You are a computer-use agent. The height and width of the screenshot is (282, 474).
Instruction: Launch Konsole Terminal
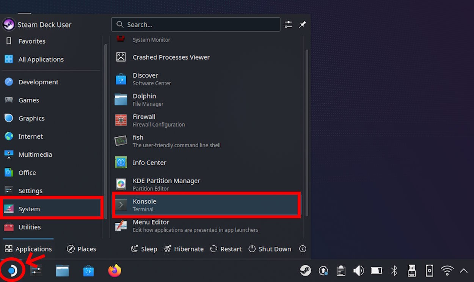[x=207, y=205]
